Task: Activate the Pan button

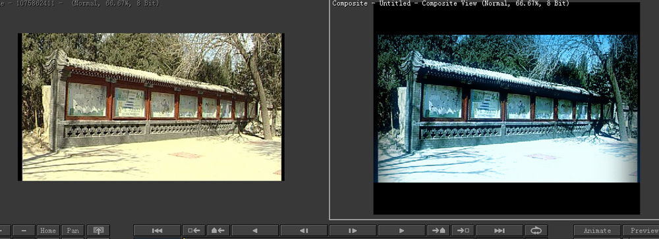Action: pos(72,230)
